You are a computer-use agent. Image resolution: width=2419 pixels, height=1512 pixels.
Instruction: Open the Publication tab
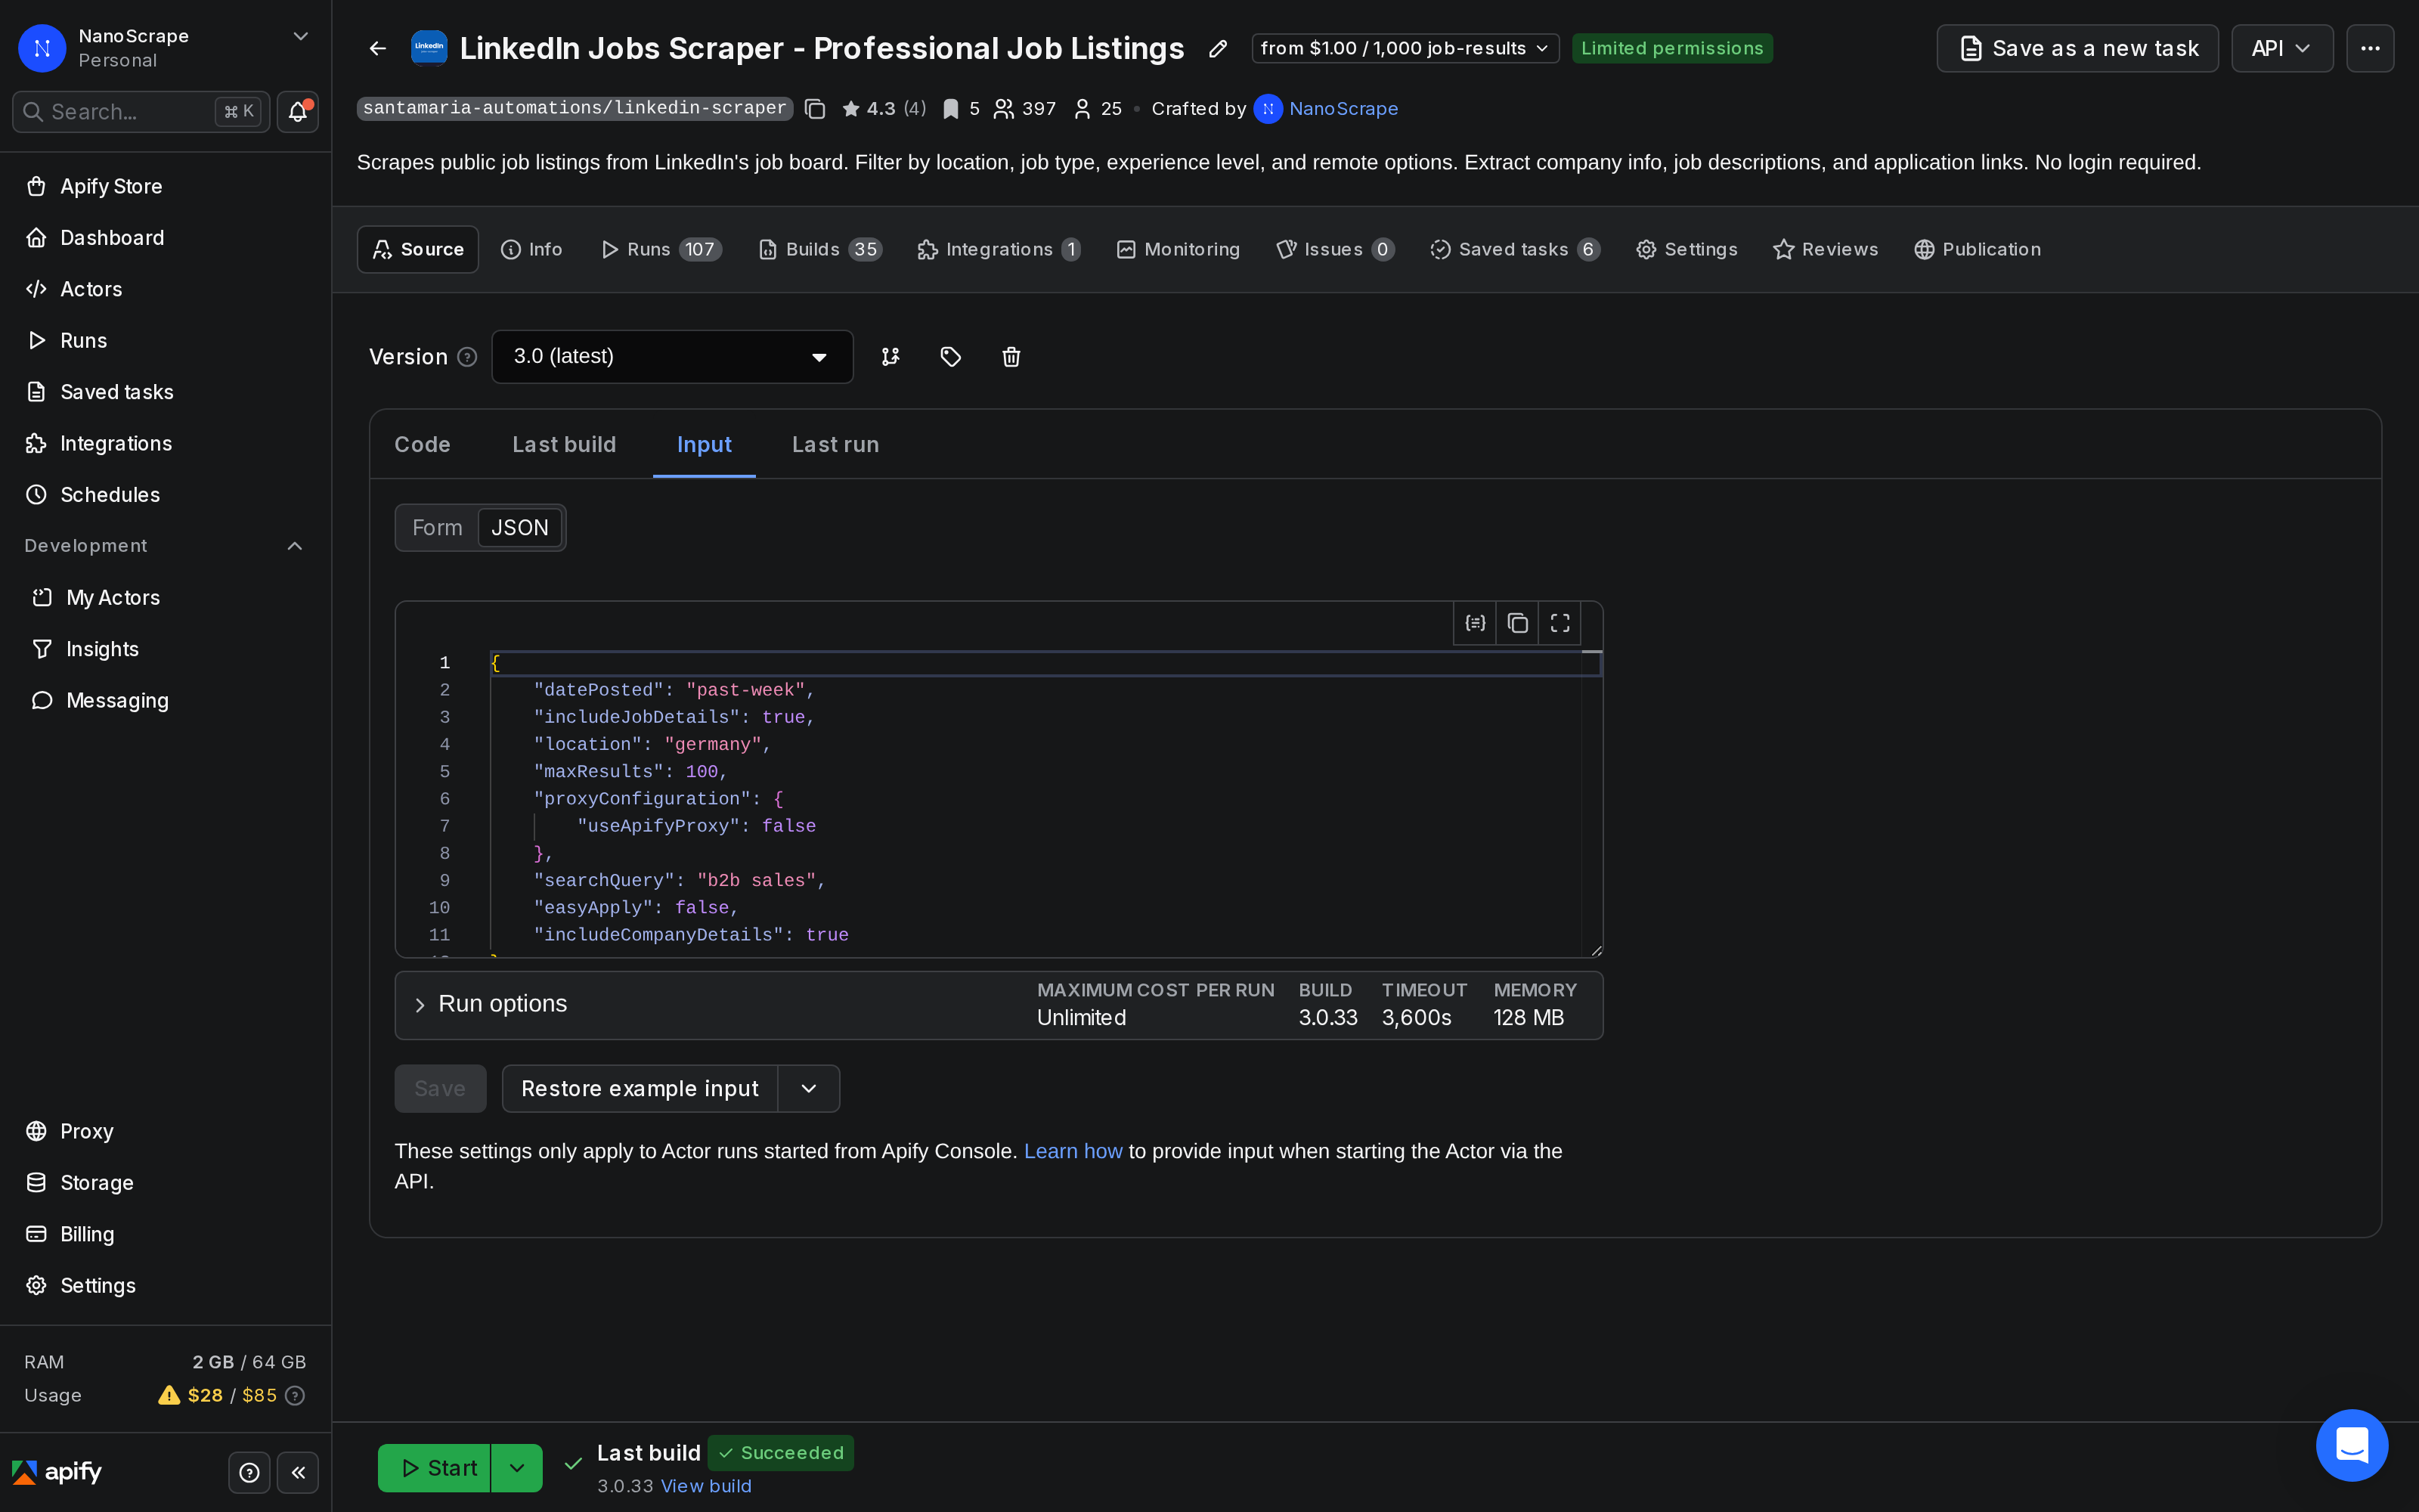pyautogui.click(x=1978, y=250)
